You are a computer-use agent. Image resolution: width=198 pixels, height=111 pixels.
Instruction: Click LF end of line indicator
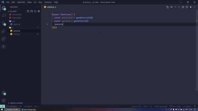pyautogui.click(x=151, y=106)
